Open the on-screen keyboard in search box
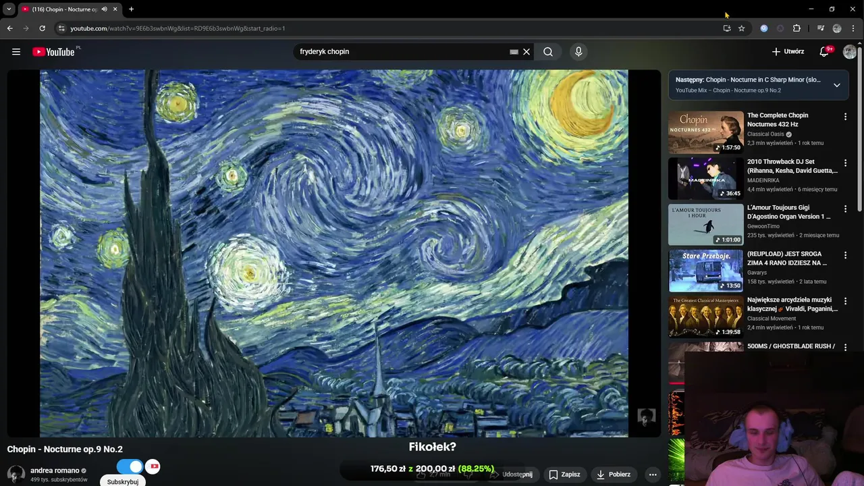 click(x=514, y=51)
